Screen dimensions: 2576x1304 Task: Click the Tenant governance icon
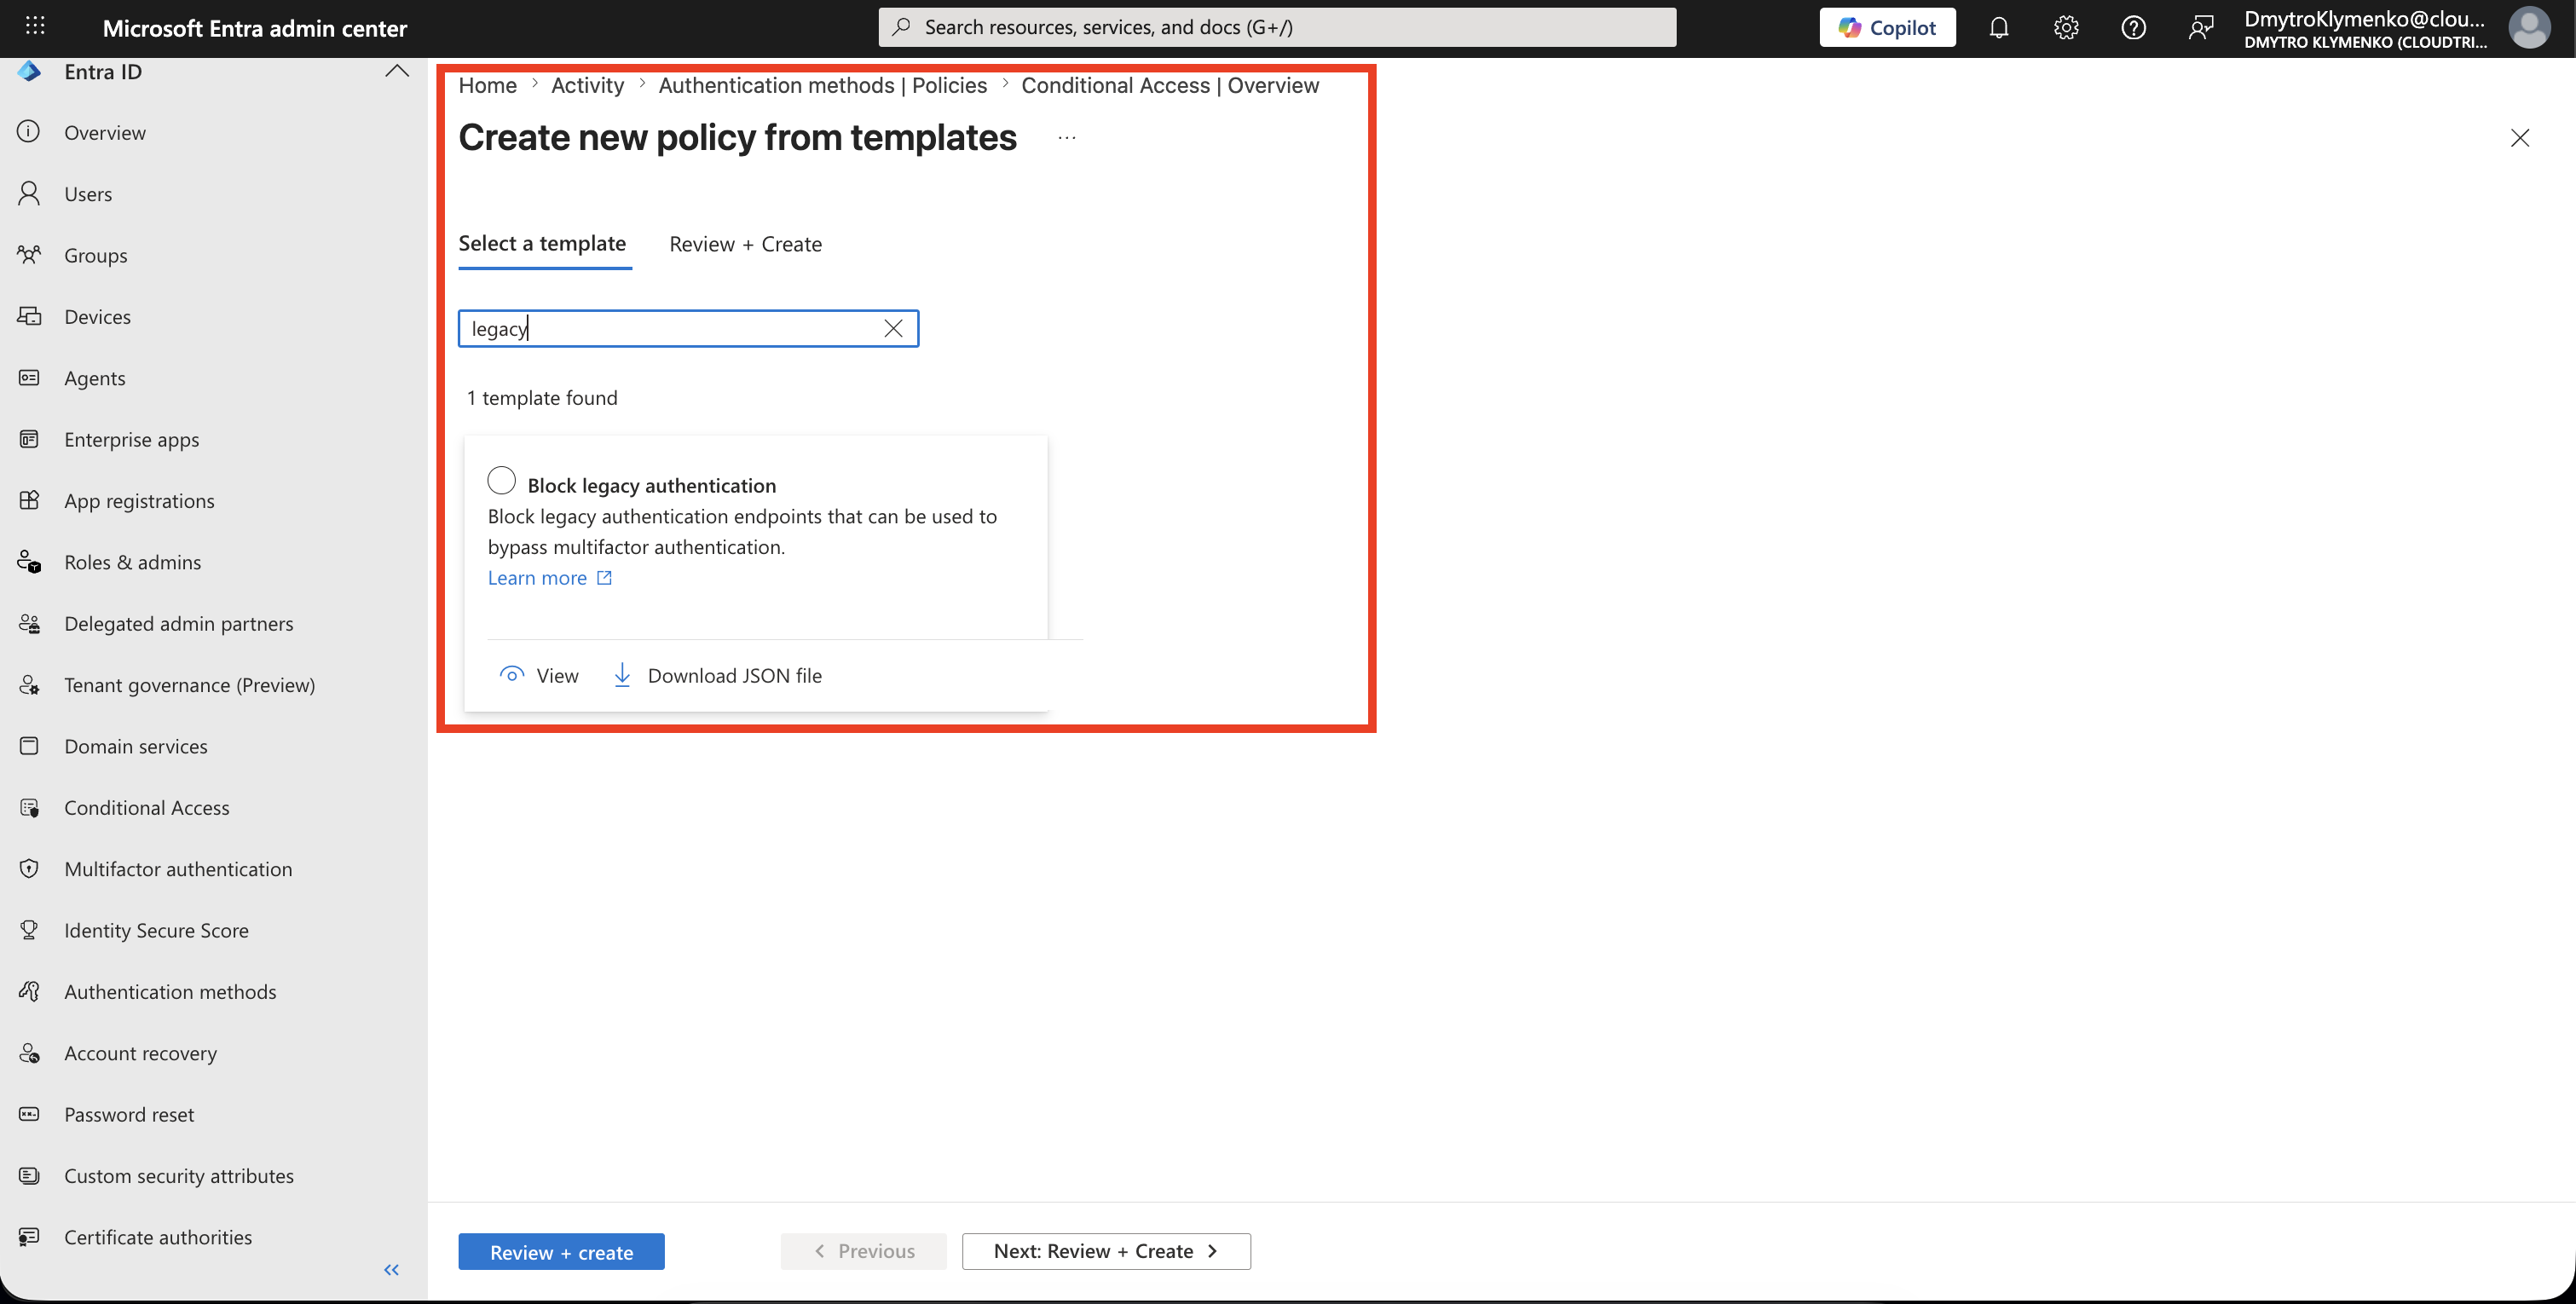(29, 684)
